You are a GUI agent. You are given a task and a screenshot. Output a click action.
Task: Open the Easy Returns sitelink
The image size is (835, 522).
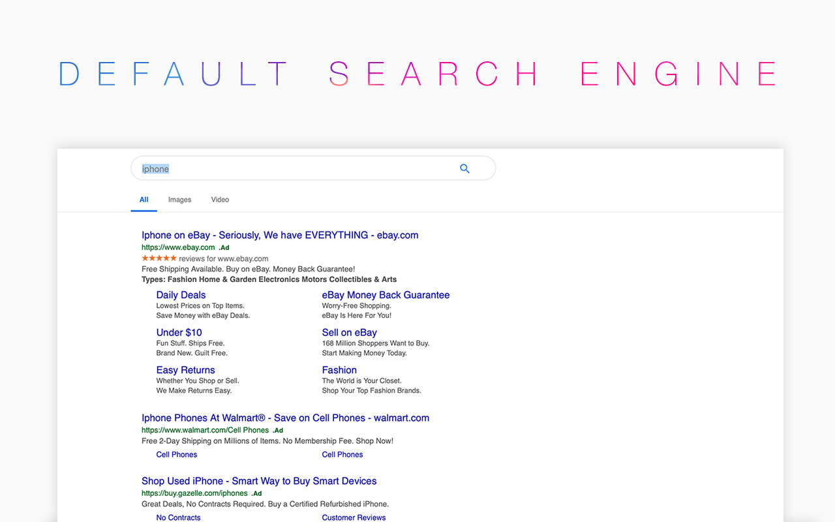(185, 369)
